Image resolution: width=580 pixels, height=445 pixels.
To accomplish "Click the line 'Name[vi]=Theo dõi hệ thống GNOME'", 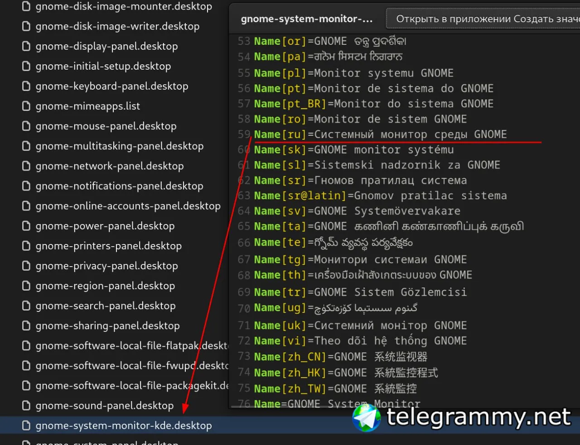I will tap(360, 340).
